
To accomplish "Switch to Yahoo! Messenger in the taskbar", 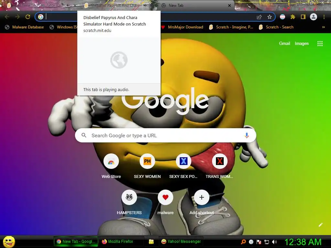I will [181, 242].
